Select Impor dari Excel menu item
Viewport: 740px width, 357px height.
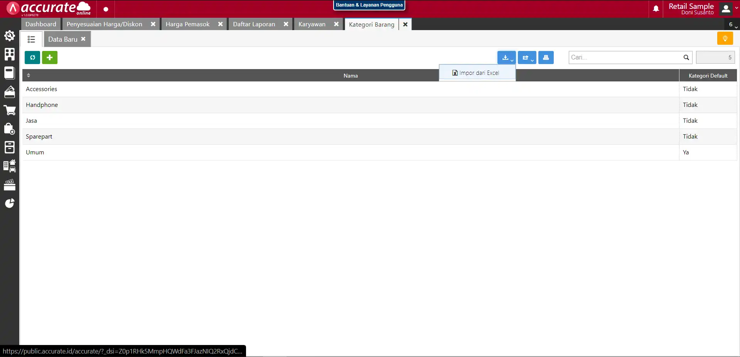pos(477,73)
